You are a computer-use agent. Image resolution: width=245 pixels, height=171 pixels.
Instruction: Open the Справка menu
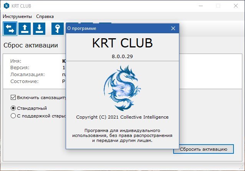[45, 16]
